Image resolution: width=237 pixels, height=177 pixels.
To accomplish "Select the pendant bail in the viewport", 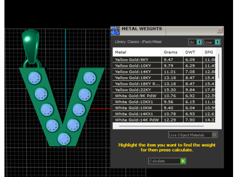I will click(x=31, y=46).
